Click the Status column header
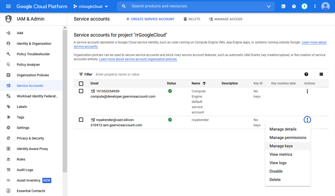This screenshot has width=335, height=196. [171, 83]
